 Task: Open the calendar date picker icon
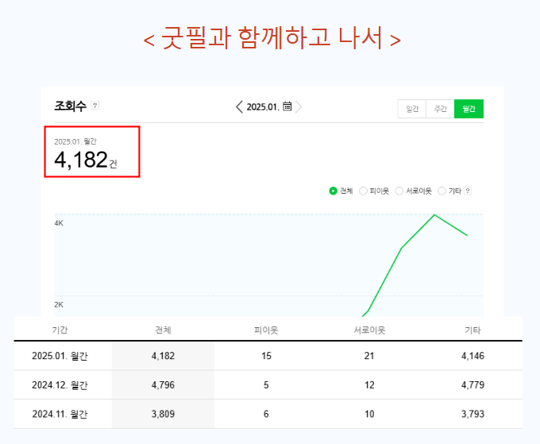[287, 106]
